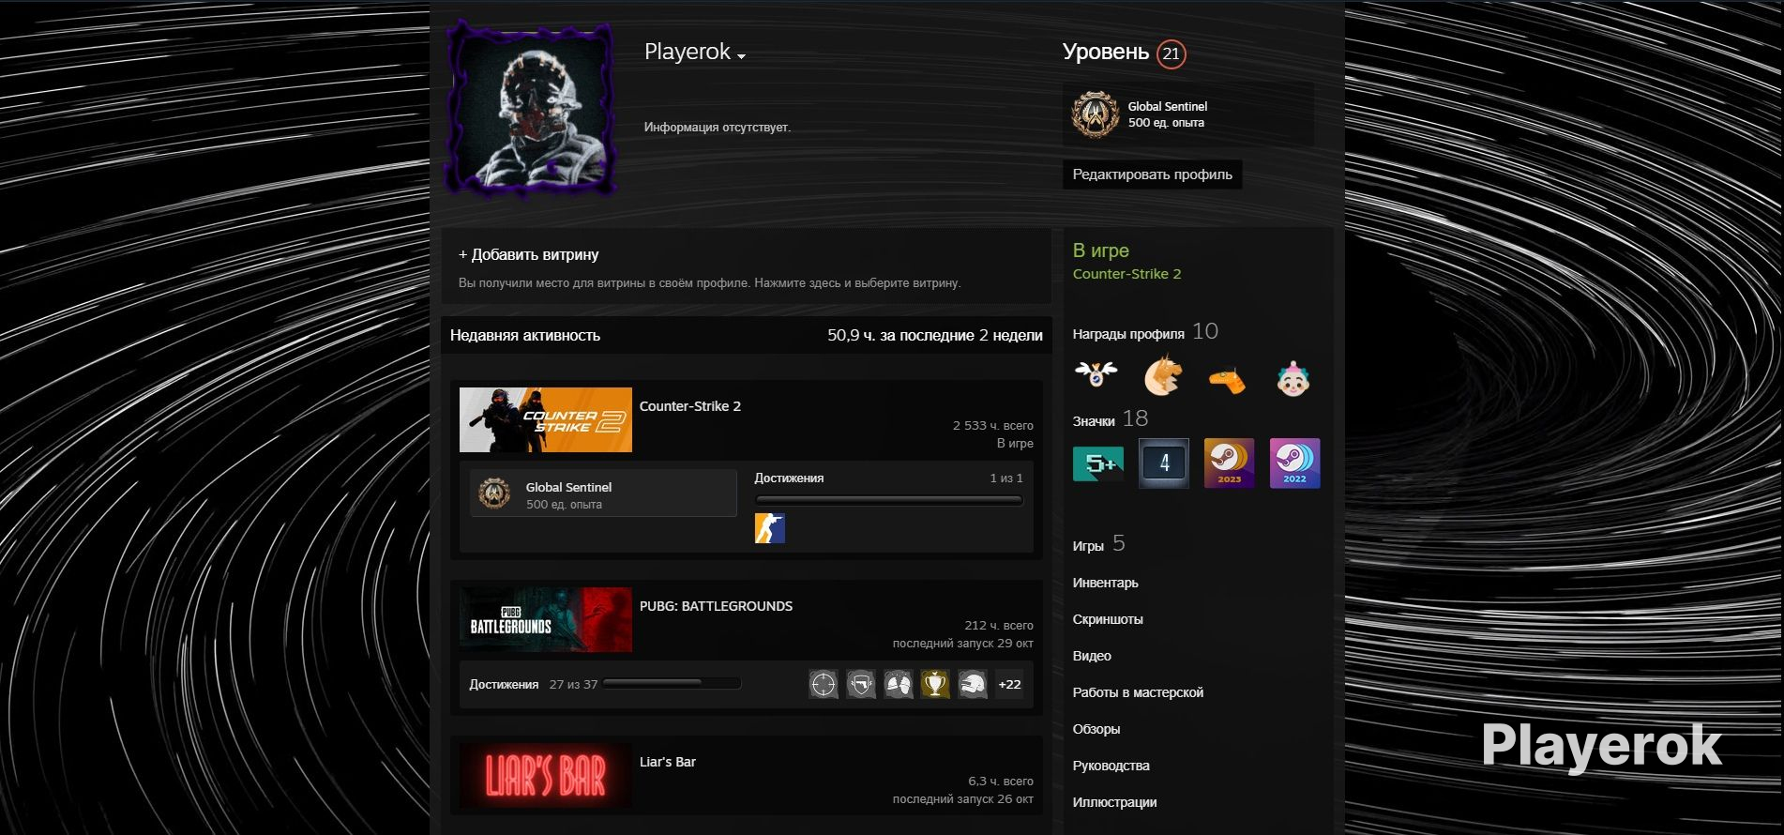Click the trophy PUBG achievement icon
This screenshot has width=1784, height=835.
pos(935,684)
